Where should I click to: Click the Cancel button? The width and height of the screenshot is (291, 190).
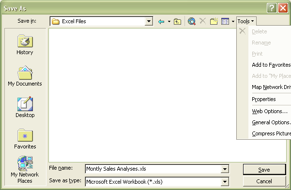264,181
